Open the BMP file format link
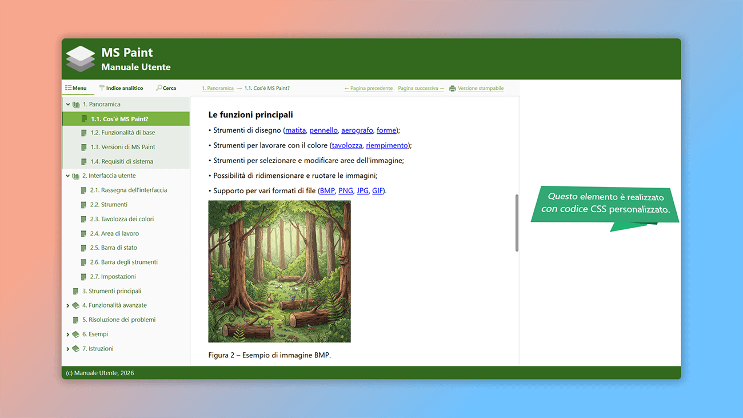This screenshot has width=743, height=418. 327,190
